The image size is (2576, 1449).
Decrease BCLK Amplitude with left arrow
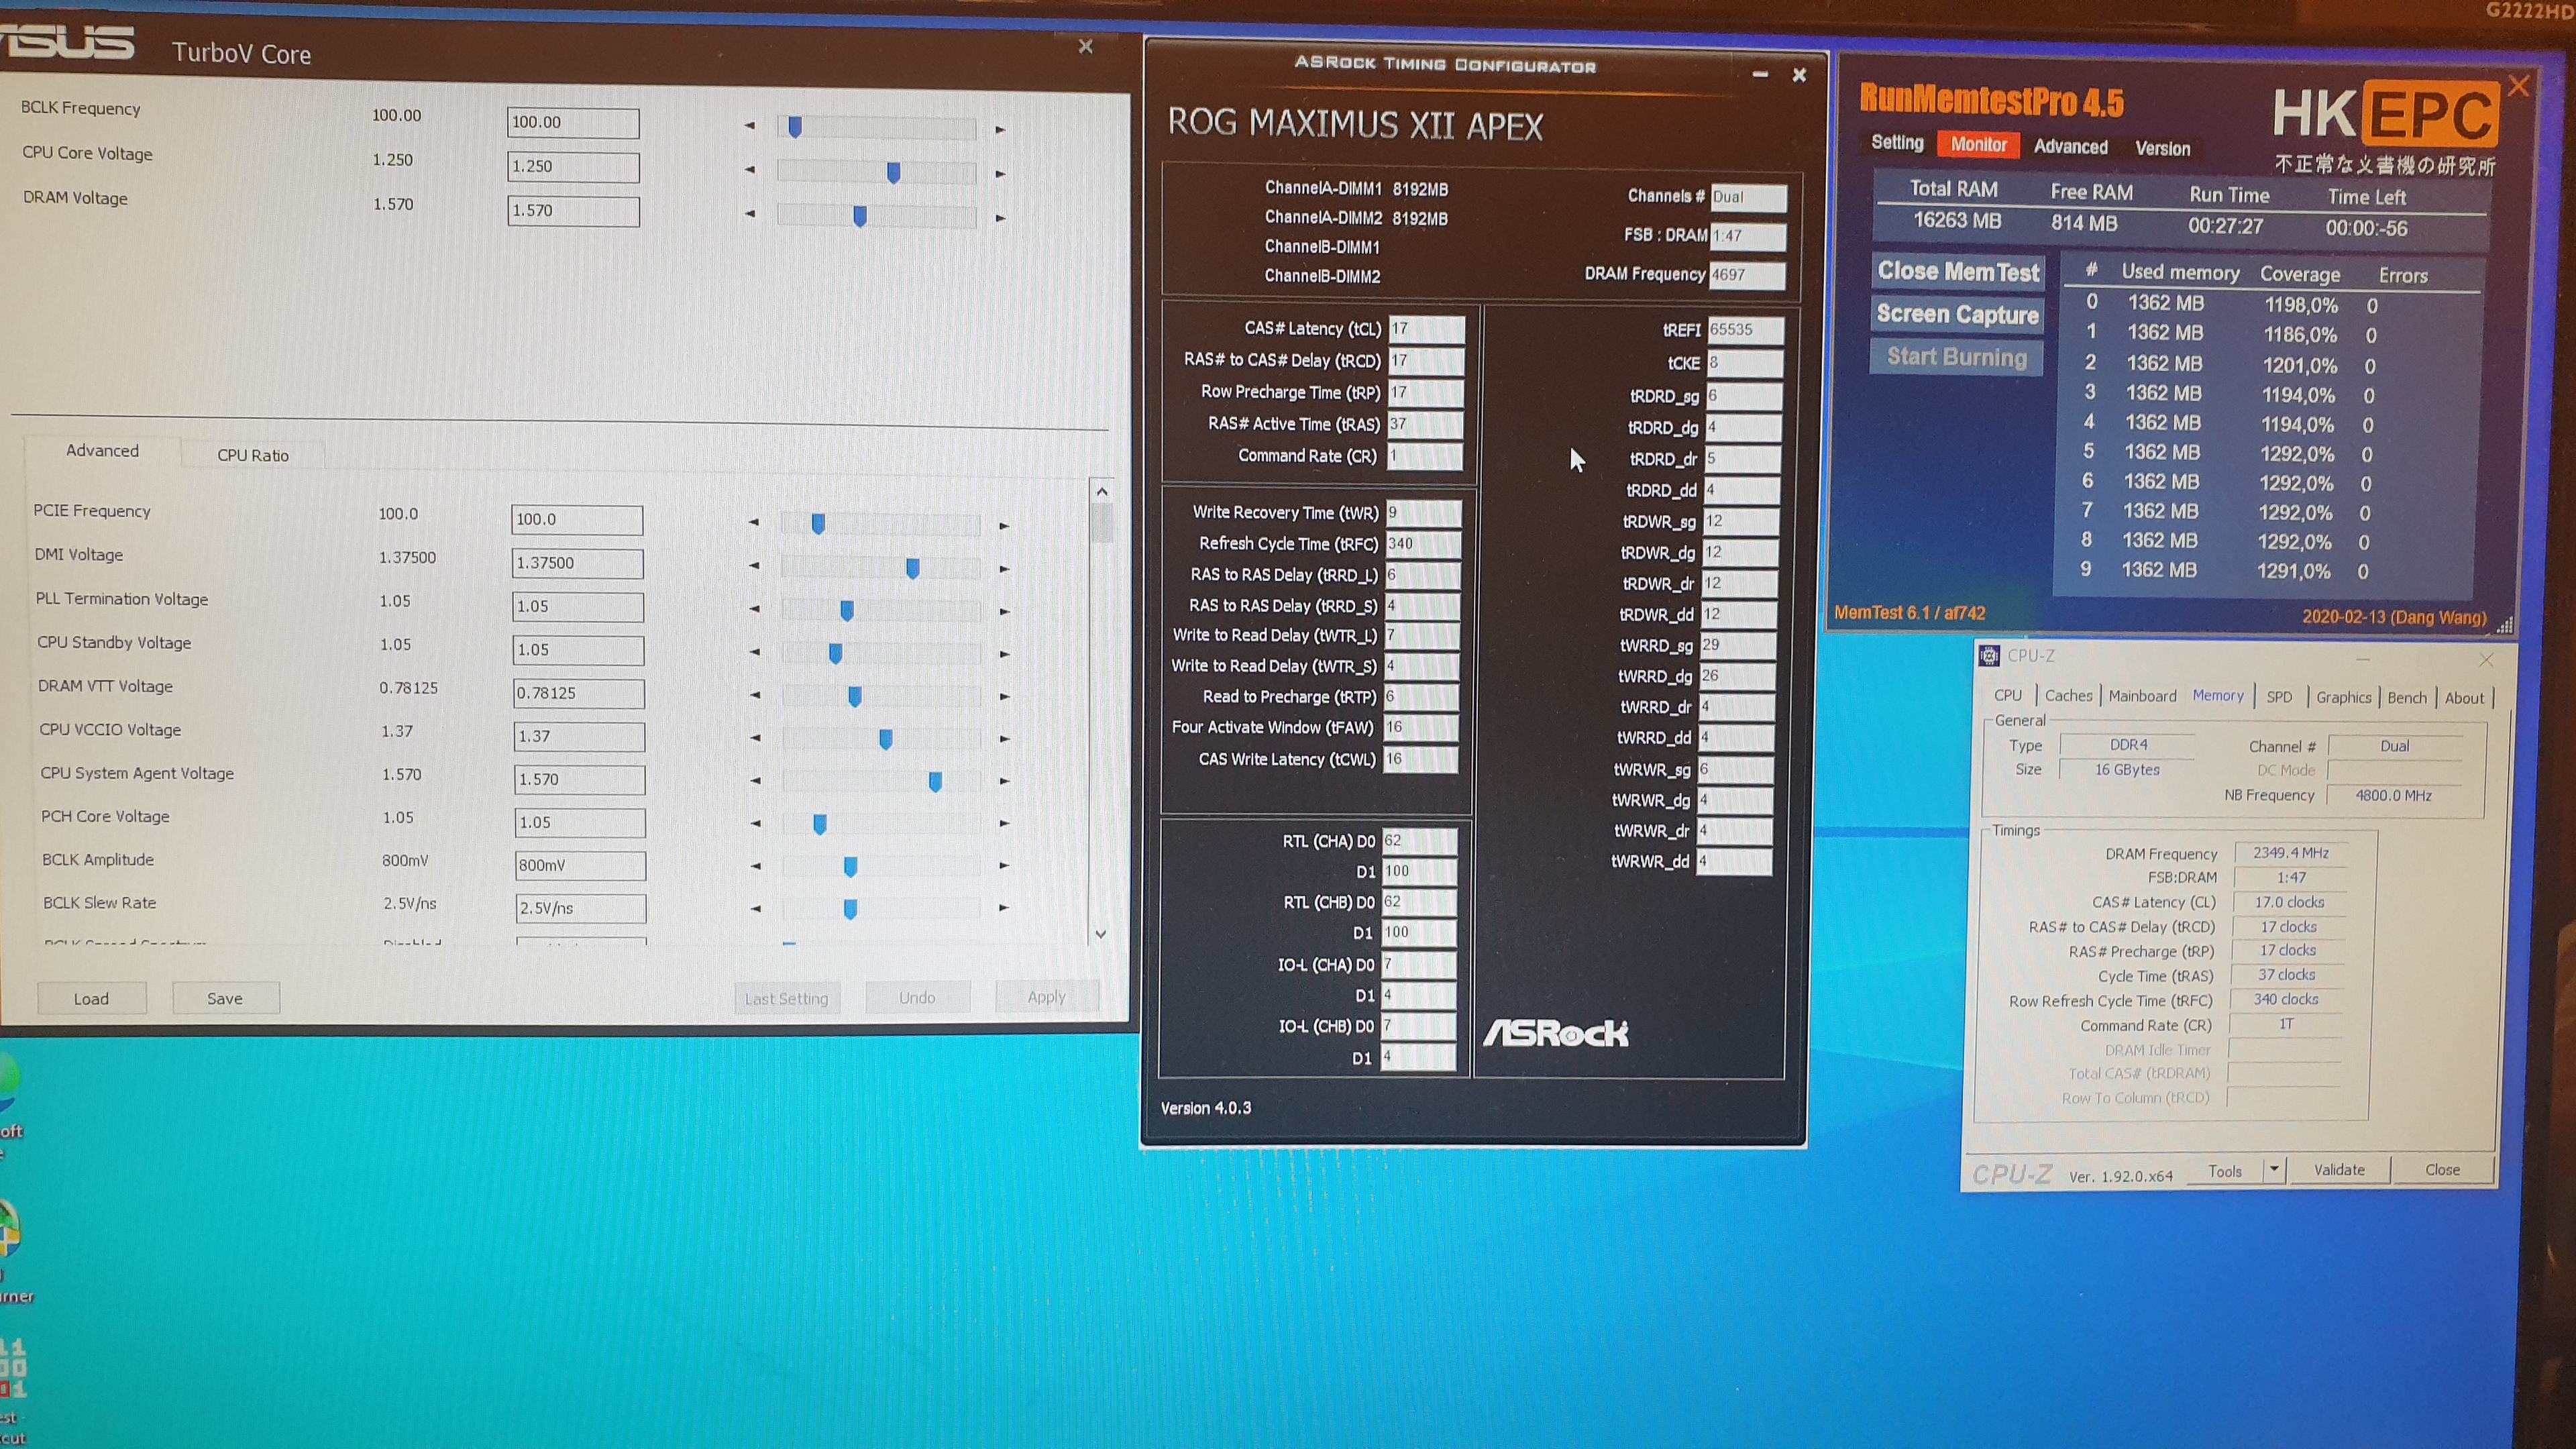[x=755, y=866]
